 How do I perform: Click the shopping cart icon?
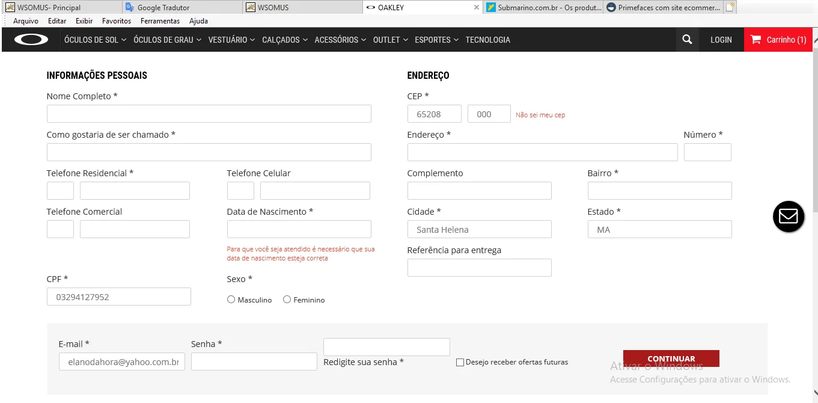click(756, 40)
